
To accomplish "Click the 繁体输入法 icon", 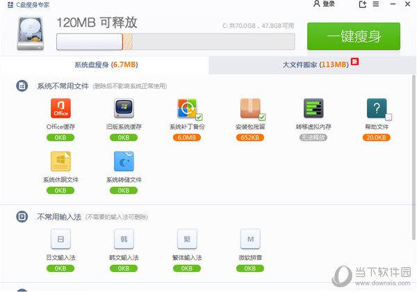I will [x=187, y=238].
